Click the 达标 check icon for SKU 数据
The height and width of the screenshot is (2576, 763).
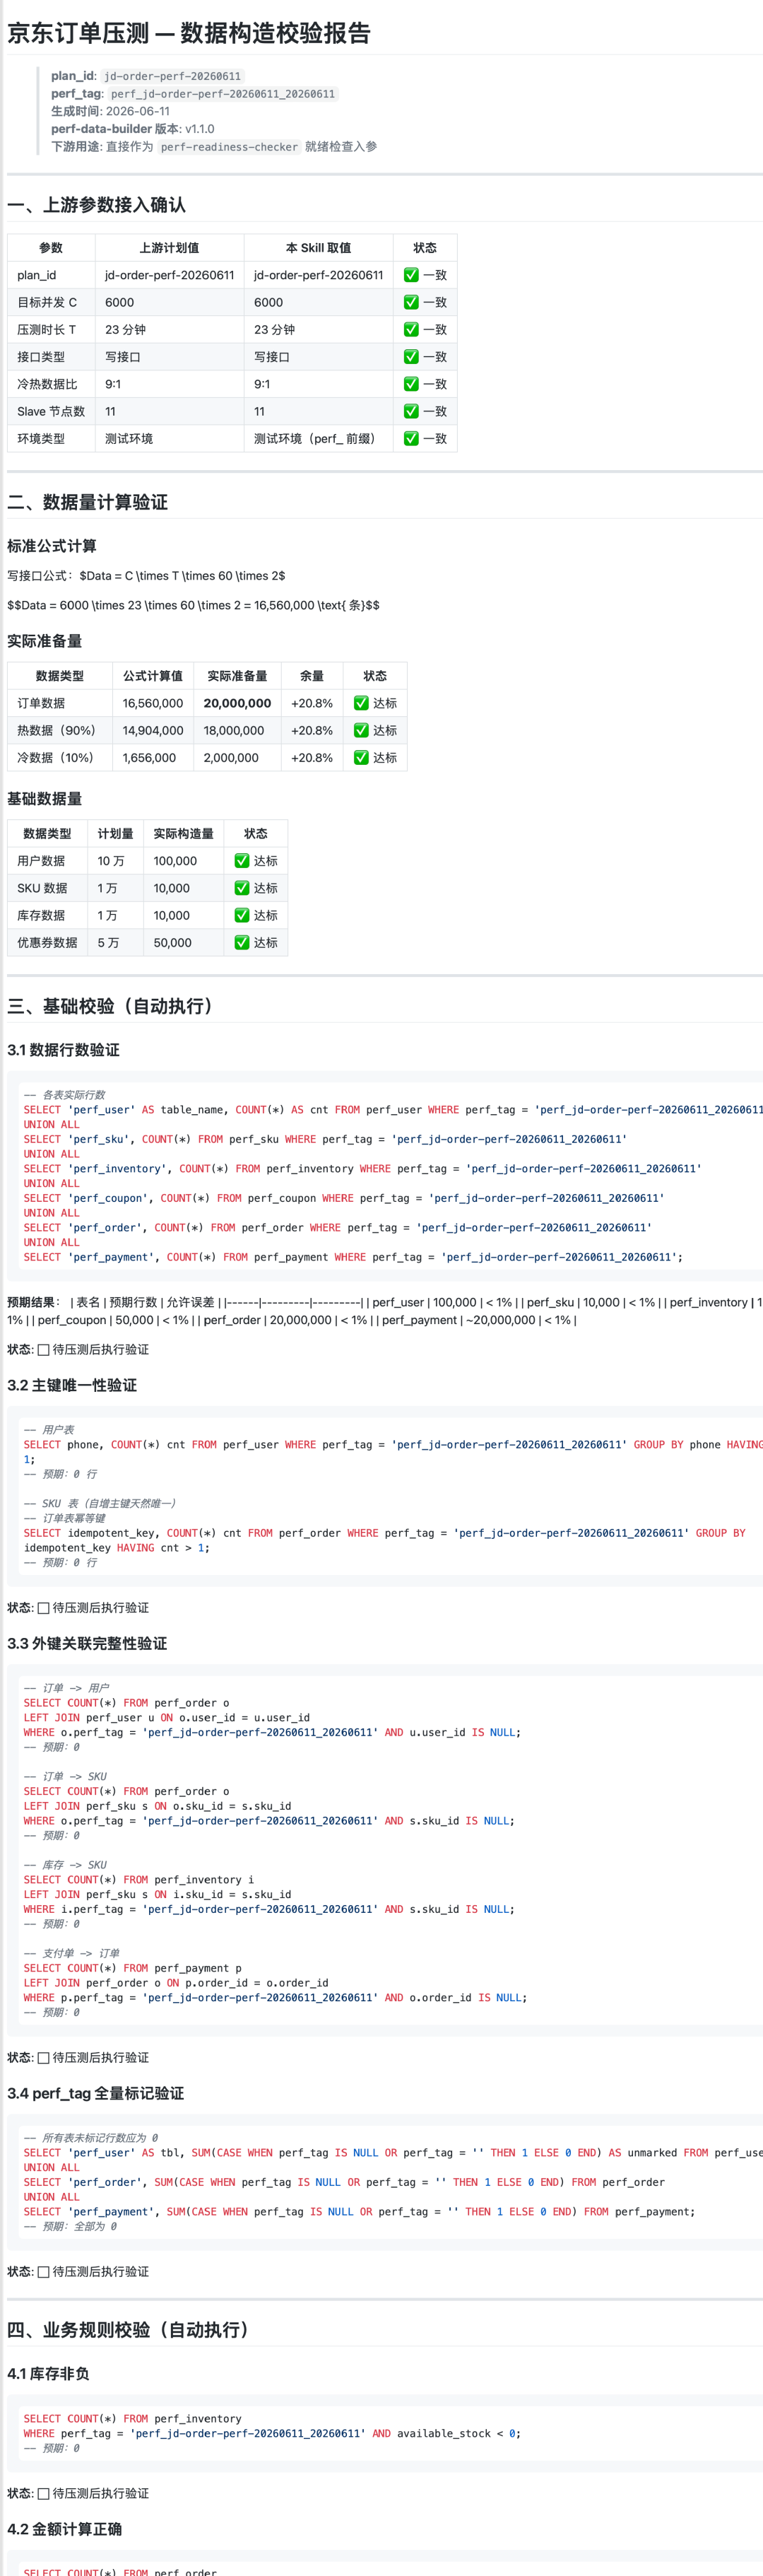coord(242,888)
